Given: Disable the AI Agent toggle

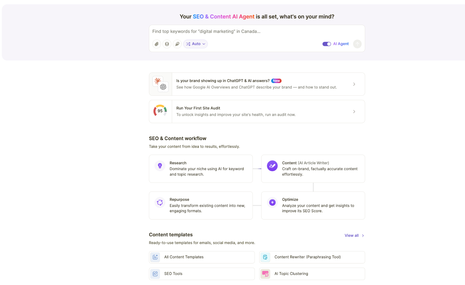Looking at the screenshot, I should (327, 44).
